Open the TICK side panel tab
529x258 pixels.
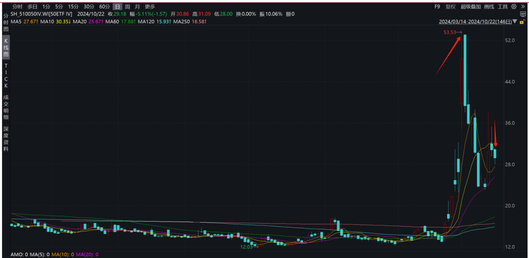[x=6, y=76]
